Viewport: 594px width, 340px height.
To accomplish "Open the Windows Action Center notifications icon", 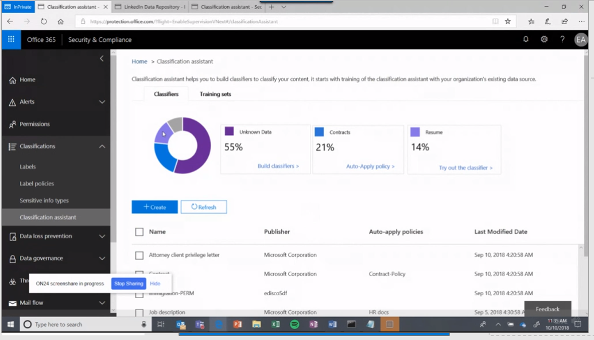I will pos(578,324).
